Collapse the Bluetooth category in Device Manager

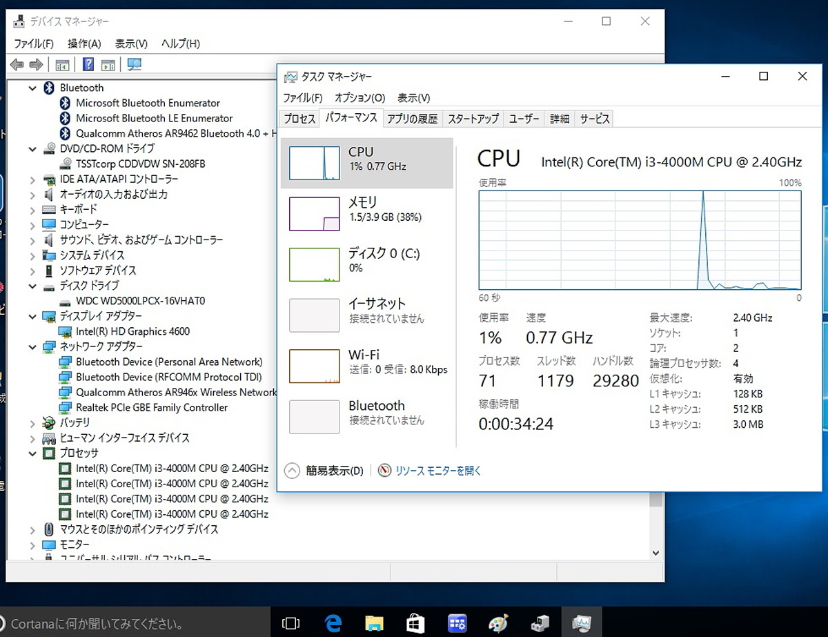(32, 88)
